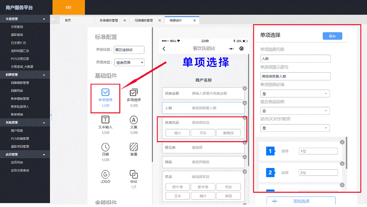Click the 保存 button

pyautogui.click(x=332, y=36)
